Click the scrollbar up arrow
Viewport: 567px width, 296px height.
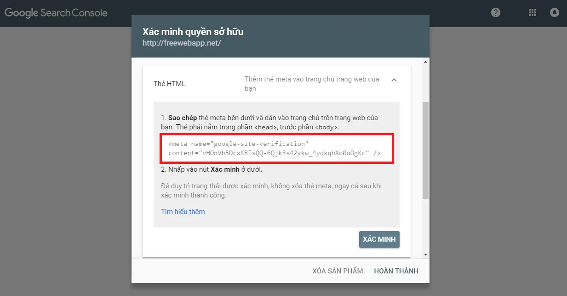(x=425, y=61)
